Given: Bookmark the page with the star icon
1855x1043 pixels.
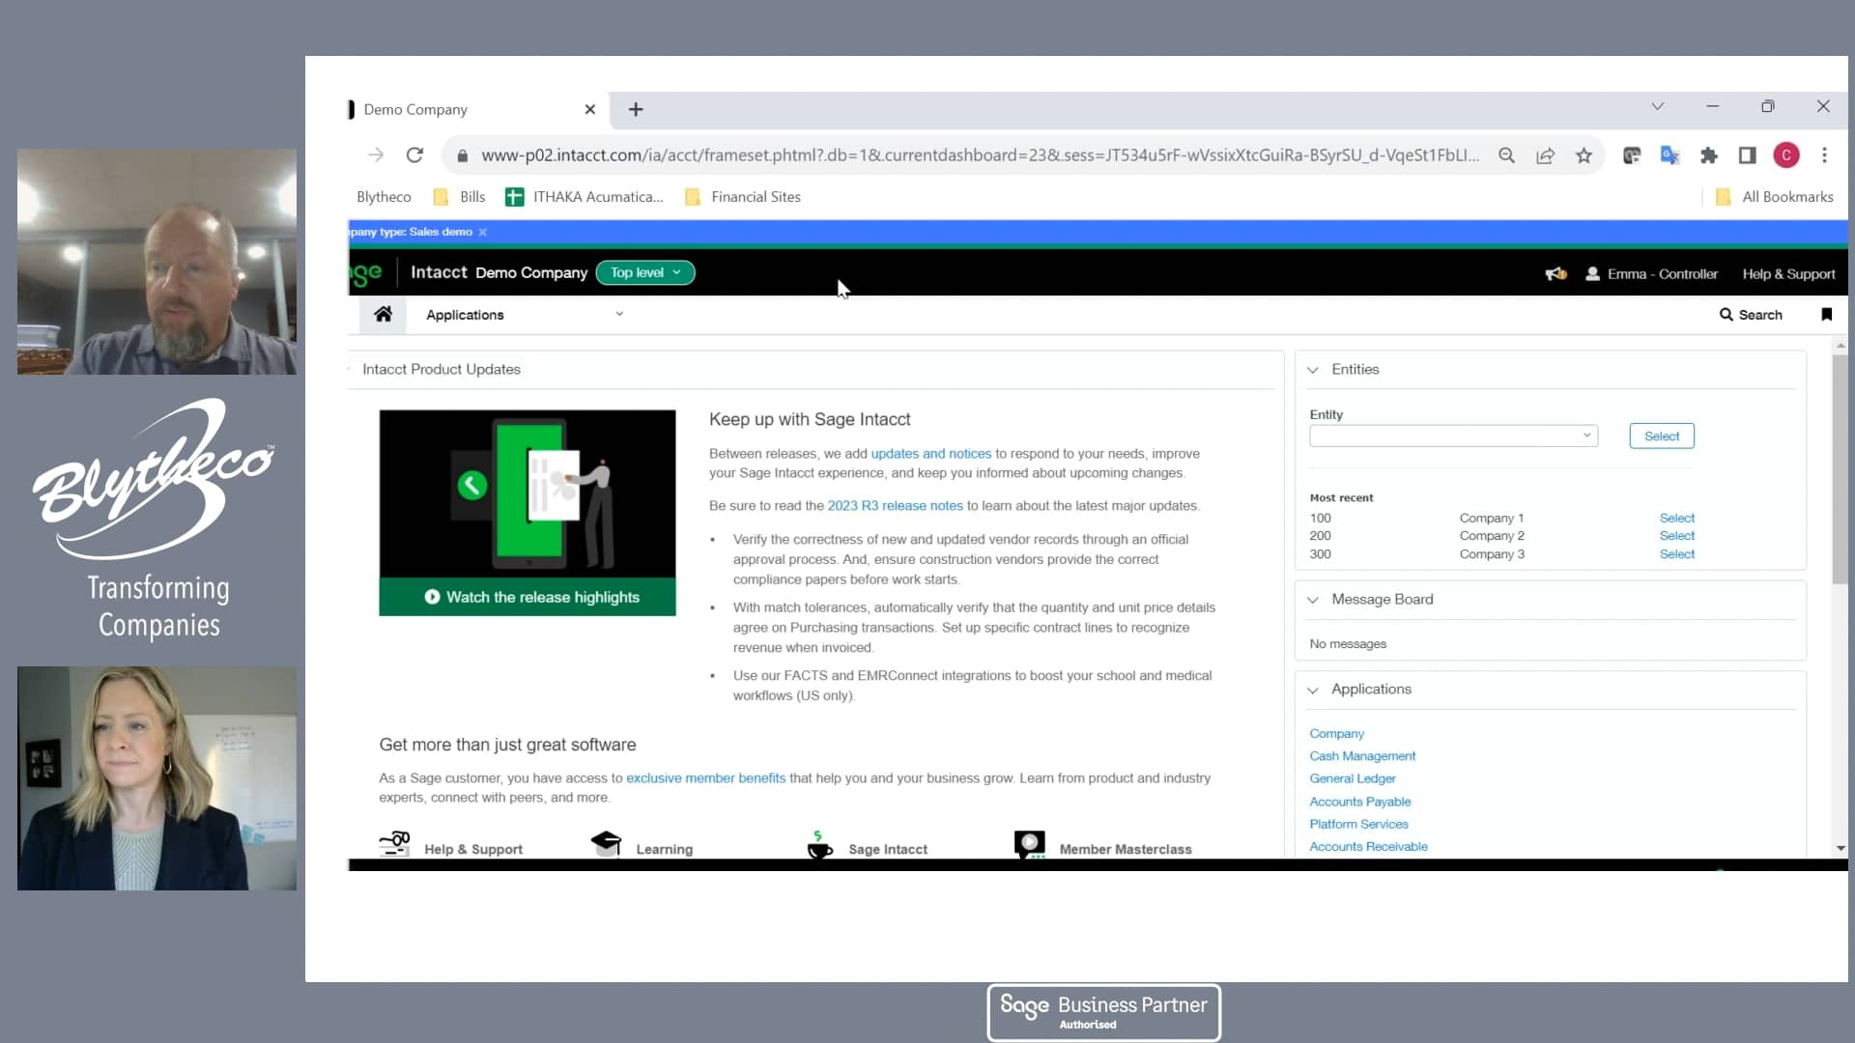Looking at the screenshot, I should [x=1584, y=155].
